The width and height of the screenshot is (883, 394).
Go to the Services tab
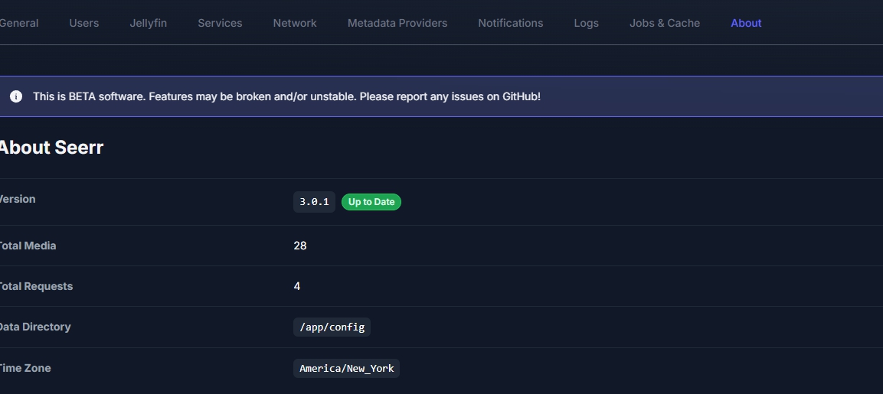[220, 23]
